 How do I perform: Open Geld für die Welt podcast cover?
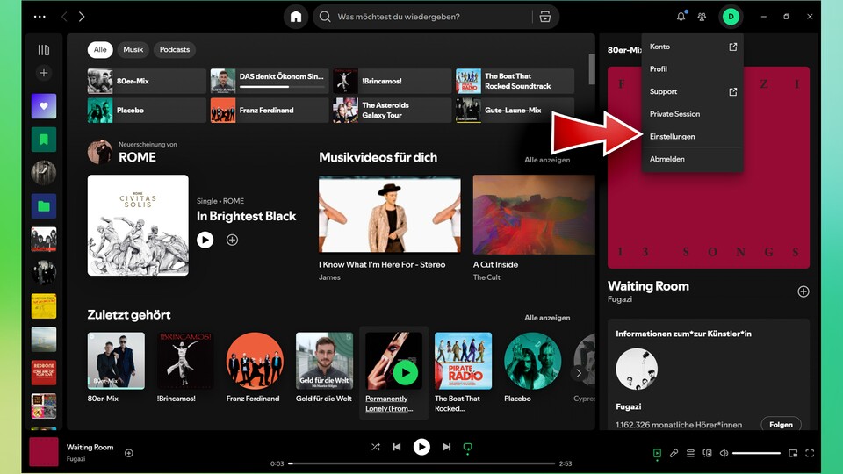coord(324,361)
